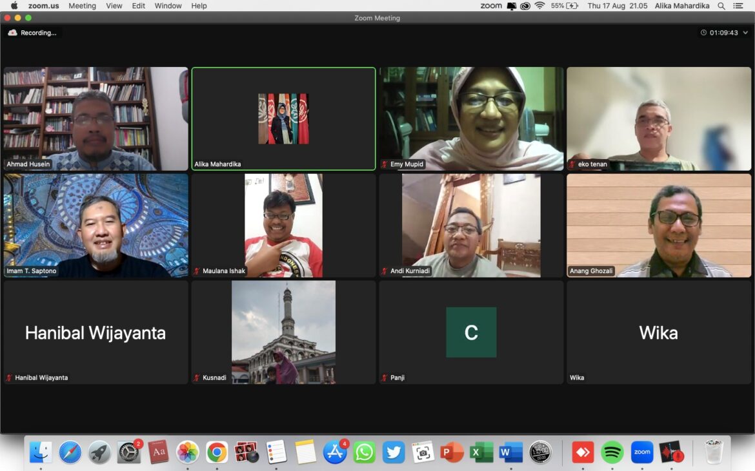Image resolution: width=755 pixels, height=471 pixels.
Task: Open Microsoft Excel from the dock
Action: coord(481,452)
